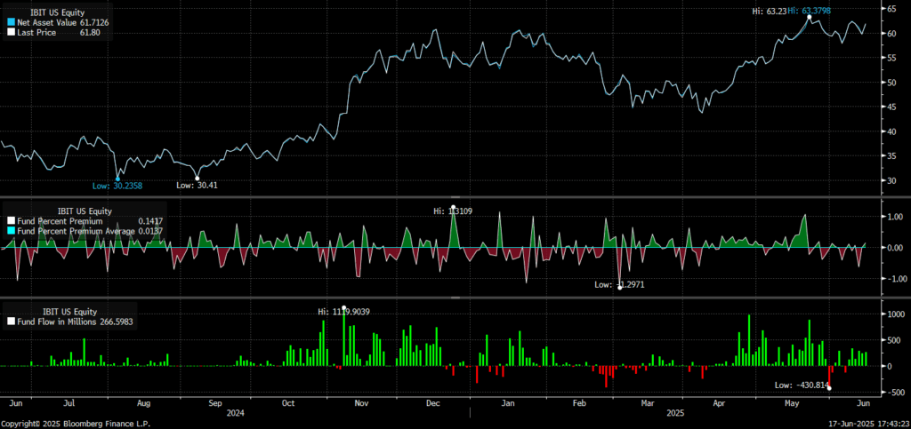This screenshot has height=429, width=911.
Task: Click the Feb month label on the time axis
Action: (x=578, y=402)
